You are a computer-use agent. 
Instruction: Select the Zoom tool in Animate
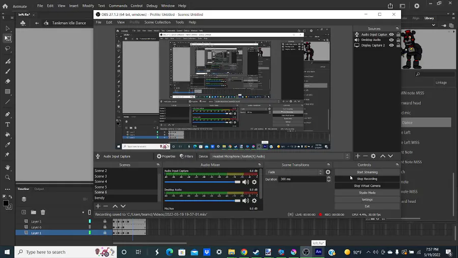8,177
